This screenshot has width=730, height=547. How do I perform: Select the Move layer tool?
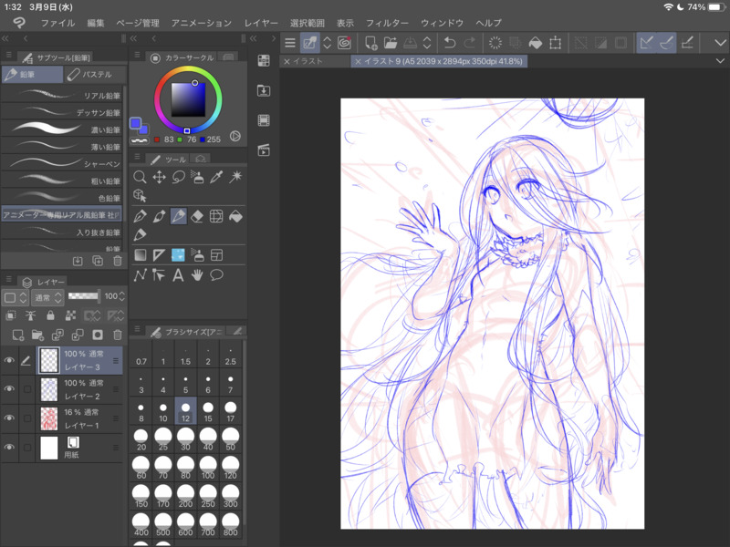(159, 177)
